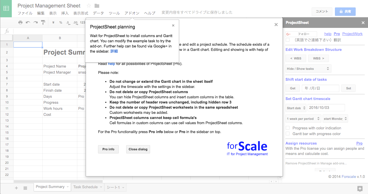Tick the translation checkbox in sidebar
This screenshot has height=194, width=368.
pos(287,40)
